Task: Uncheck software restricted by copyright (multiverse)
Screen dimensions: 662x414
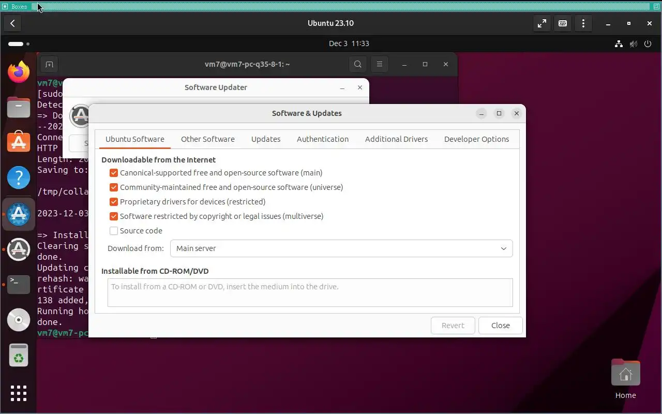Action: (x=114, y=216)
